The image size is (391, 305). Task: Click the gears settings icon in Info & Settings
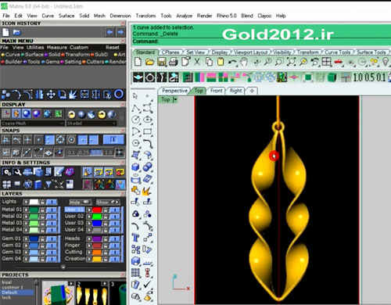point(6,172)
